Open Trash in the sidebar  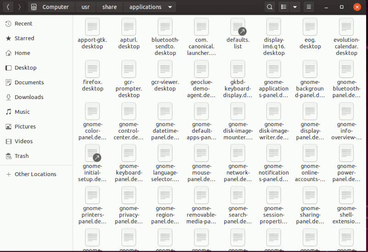tap(36, 156)
